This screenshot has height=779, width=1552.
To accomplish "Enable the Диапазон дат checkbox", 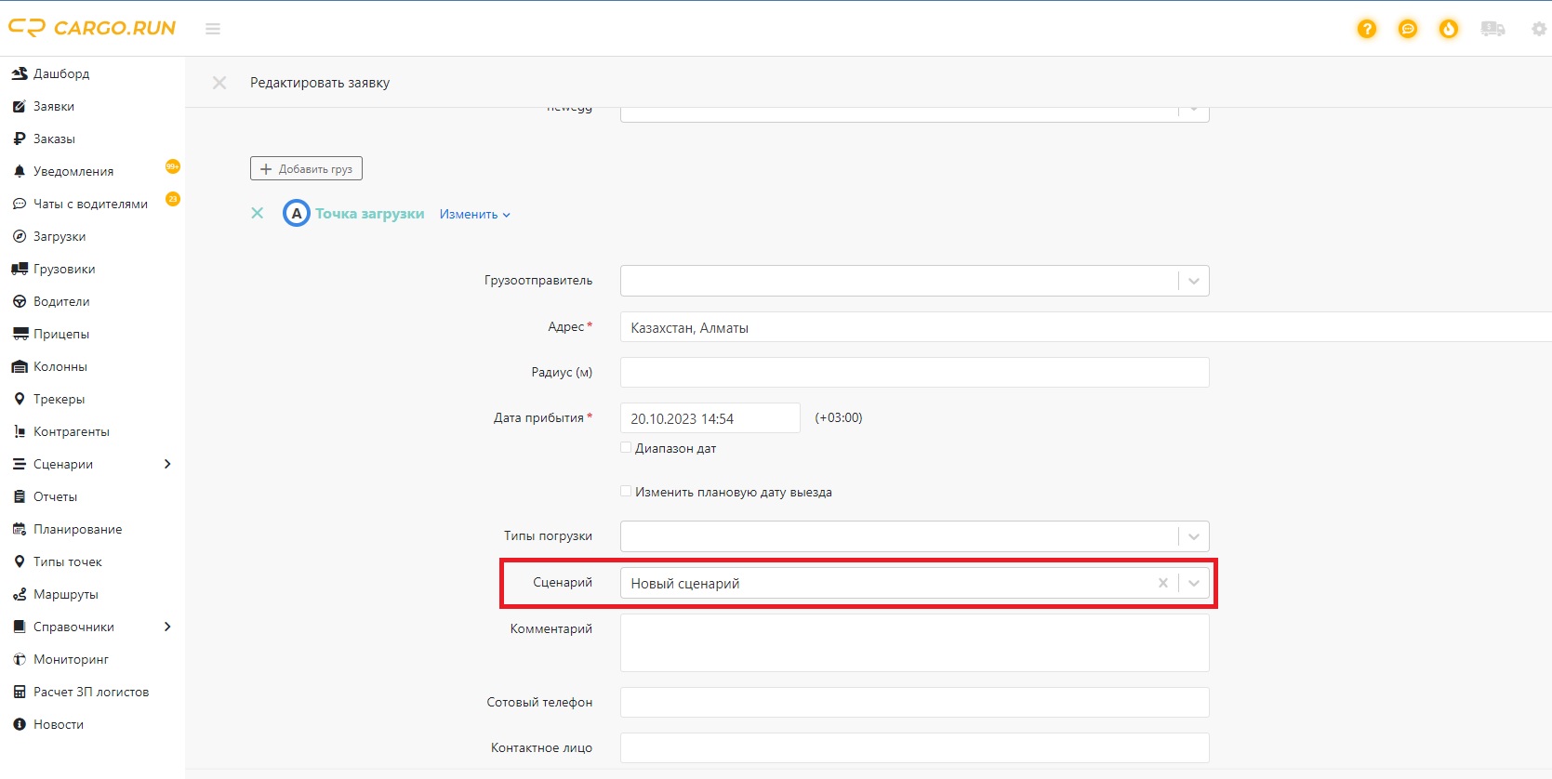I will (x=626, y=448).
